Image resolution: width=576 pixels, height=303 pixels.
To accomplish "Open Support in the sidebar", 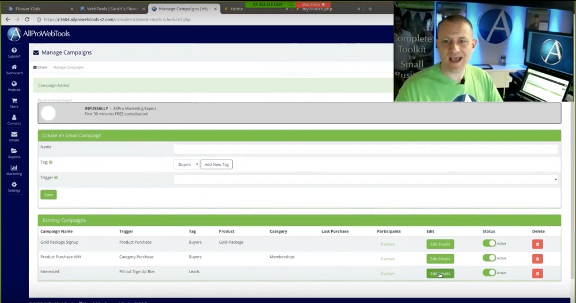I will coord(14,52).
